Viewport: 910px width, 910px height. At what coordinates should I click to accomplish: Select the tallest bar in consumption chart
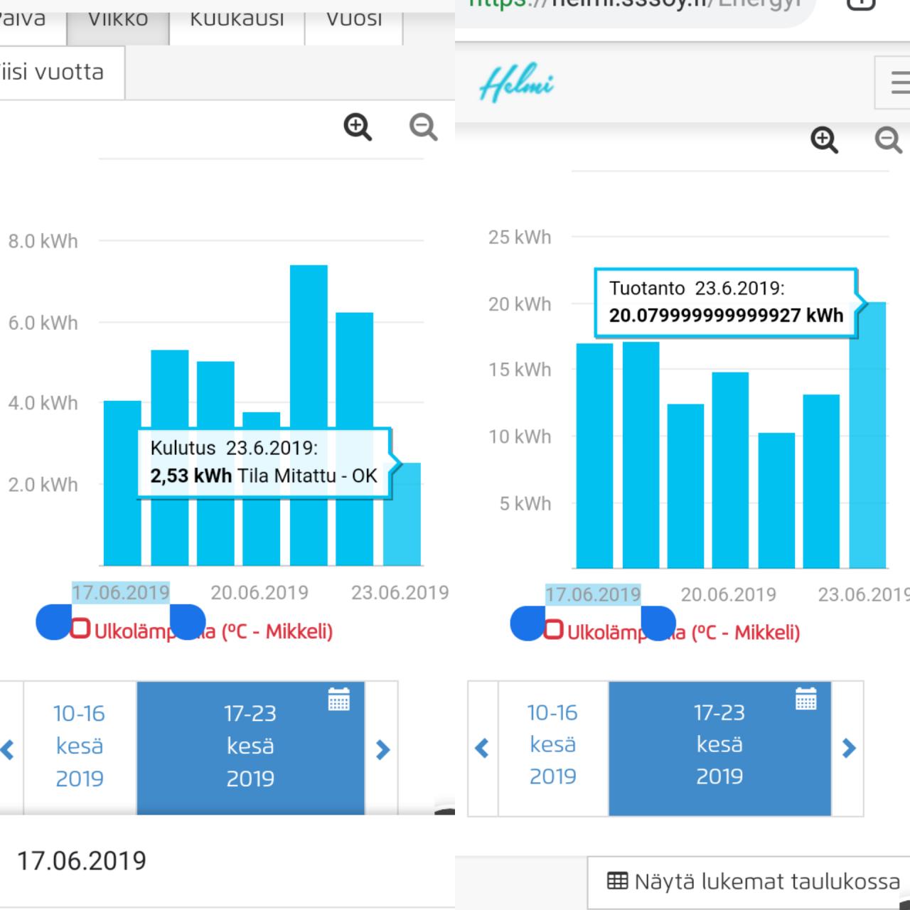pyautogui.click(x=309, y=415)
